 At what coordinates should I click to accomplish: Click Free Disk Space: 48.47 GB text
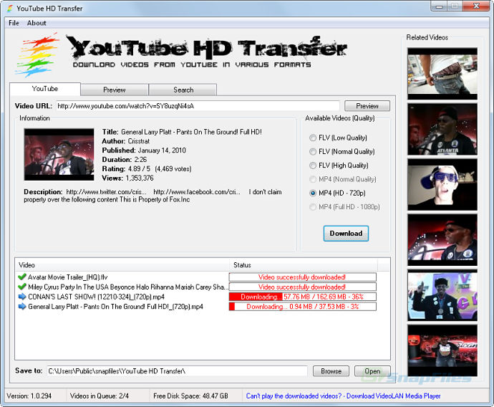tap(190, 396)
